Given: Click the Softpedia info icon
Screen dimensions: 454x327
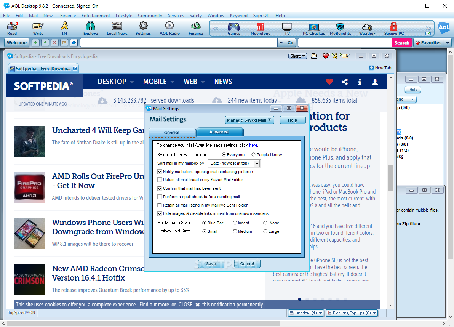Looking at the screenshot, I should (360, 82).
